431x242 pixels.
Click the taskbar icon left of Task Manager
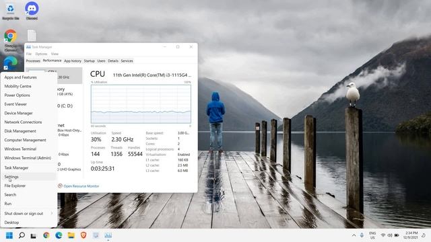coord(96,235)
